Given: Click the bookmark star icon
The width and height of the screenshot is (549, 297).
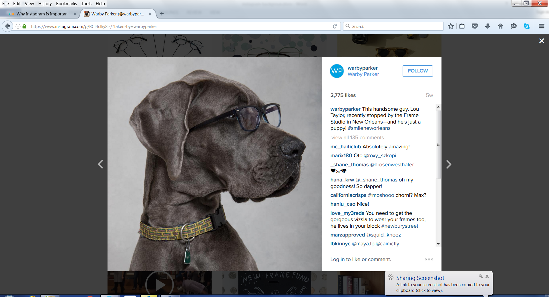Looking at the screenshot, I should 451,26.
